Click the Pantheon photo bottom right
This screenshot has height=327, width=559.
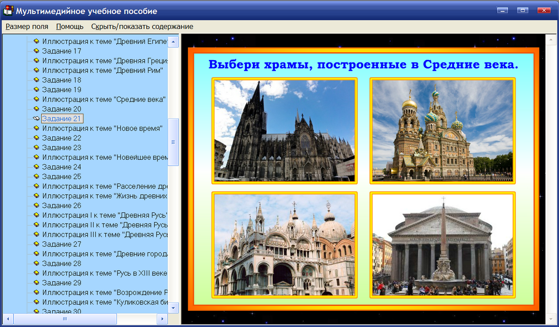[442, 245]
